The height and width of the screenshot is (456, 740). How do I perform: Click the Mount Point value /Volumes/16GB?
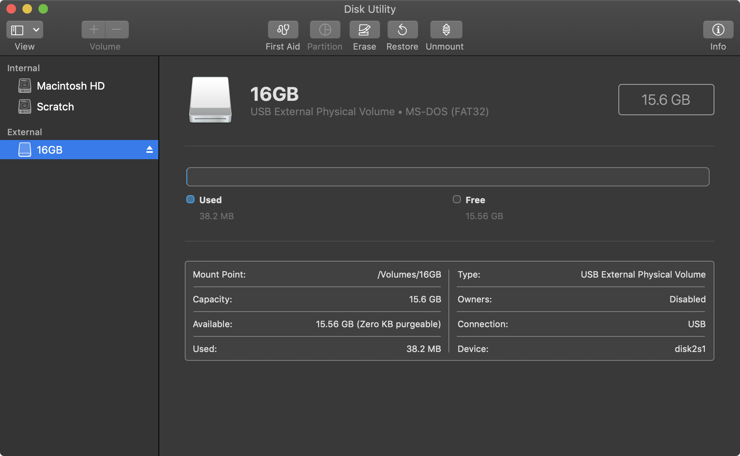[409, 274]
